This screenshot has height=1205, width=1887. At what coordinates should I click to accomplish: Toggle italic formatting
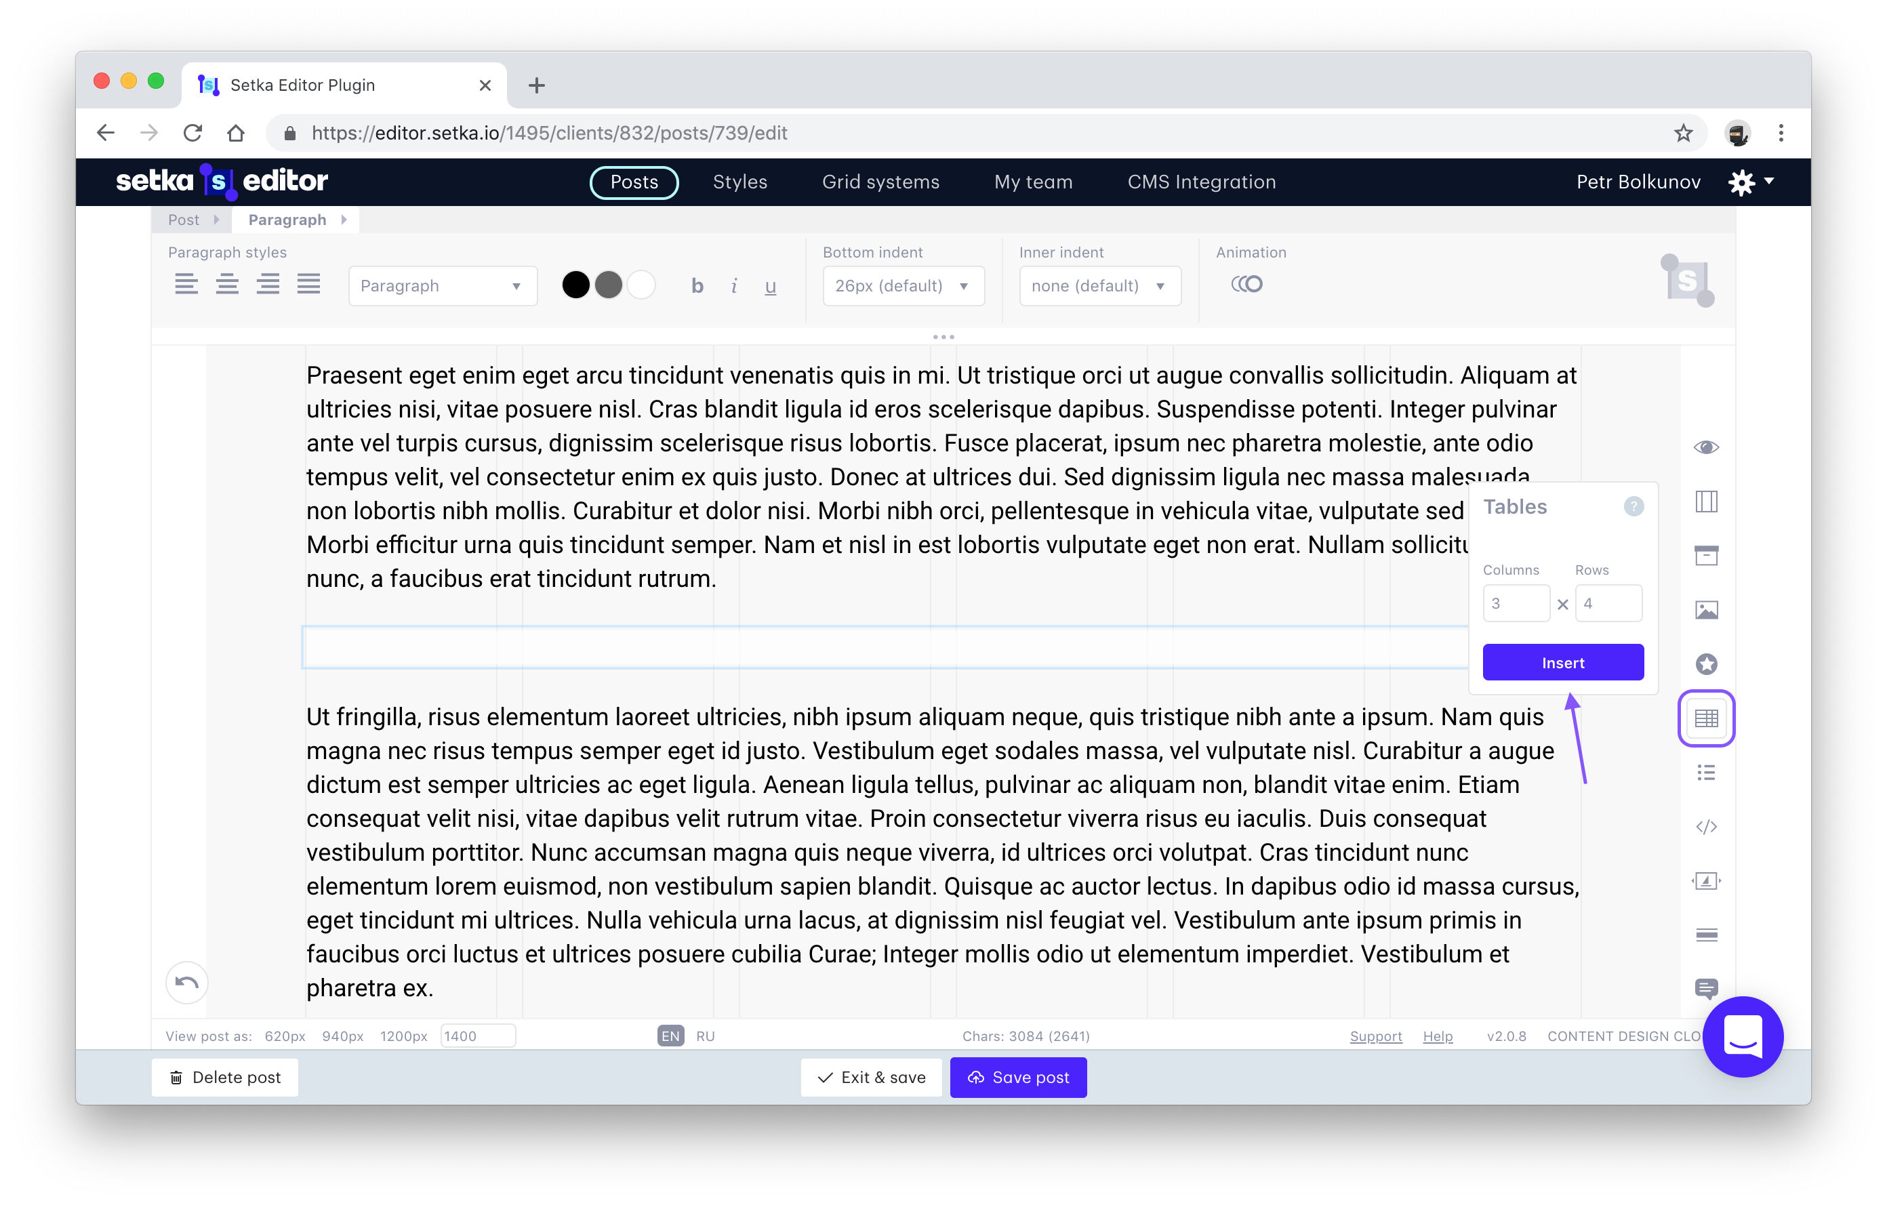point(733,286)
